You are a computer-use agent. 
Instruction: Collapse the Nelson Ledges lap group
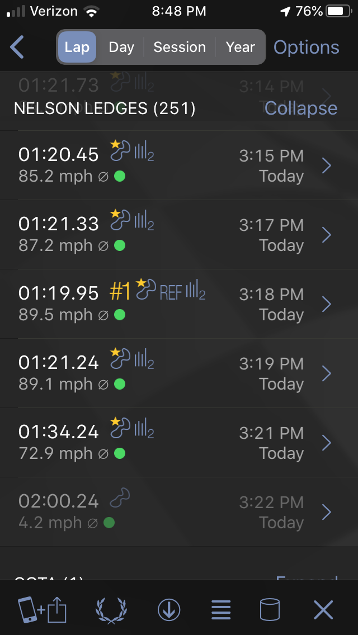[x=300, y=108]
